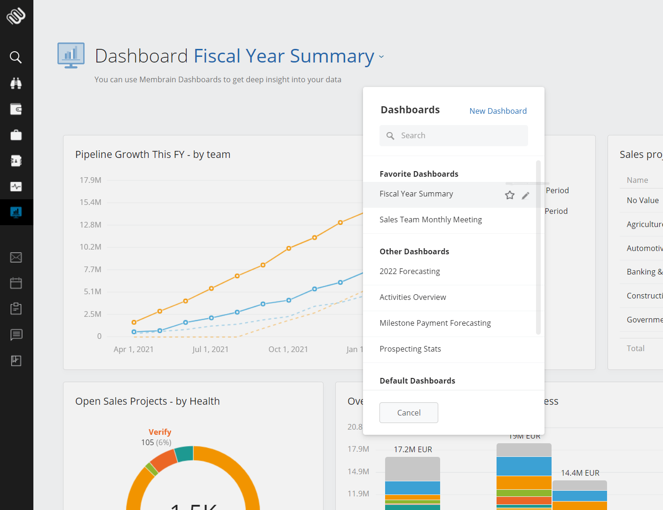Open the activity pulse icon
The image size is (663, 510).
coord(16,187)
